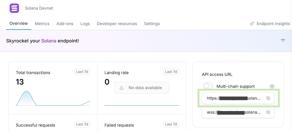Open Developer resources tab
This screenshot has width=292, height=131.
coord(117,24)
